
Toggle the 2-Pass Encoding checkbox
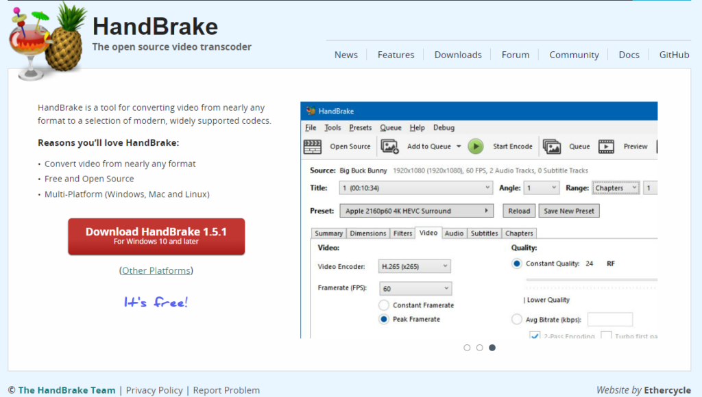535,335
